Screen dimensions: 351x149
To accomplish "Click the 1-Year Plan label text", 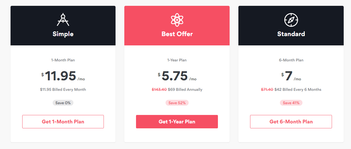I will [x=177, y=60].
